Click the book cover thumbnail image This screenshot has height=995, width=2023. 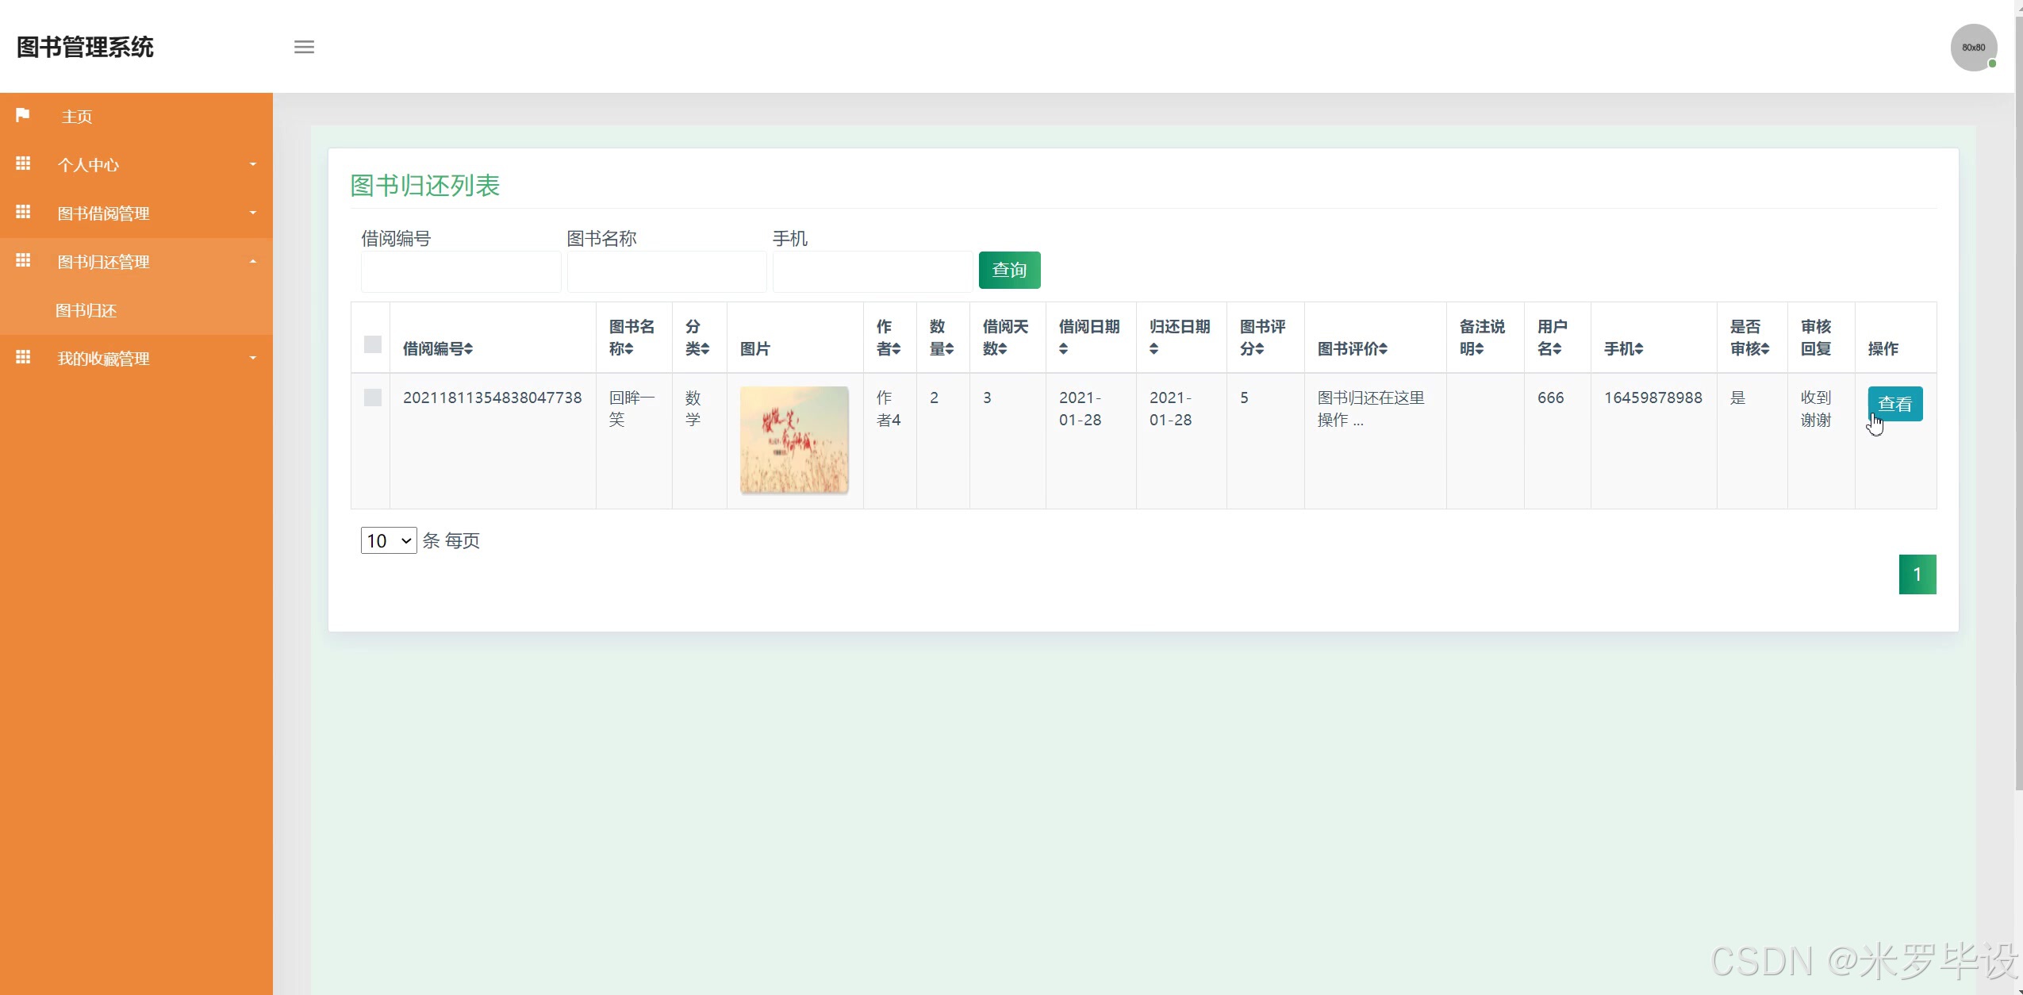(x=794, y=440)
